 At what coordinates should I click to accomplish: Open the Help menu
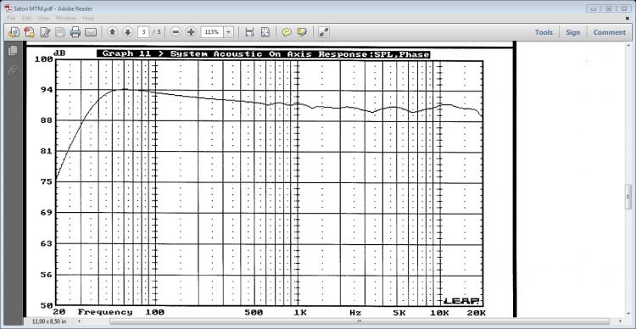click(88, 18)
